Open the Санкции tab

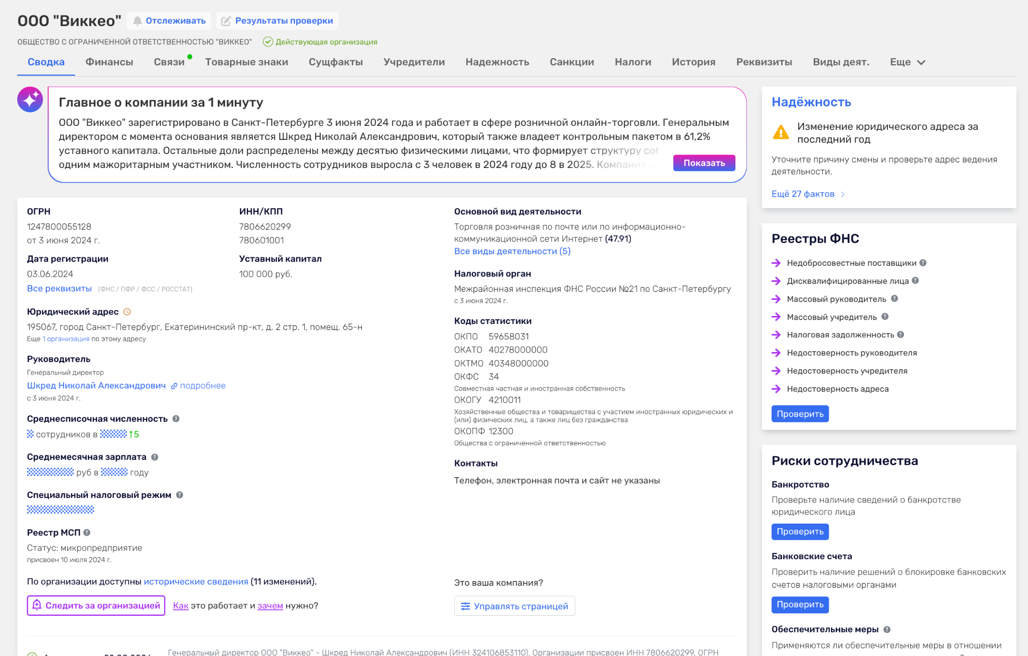[572, 62]
